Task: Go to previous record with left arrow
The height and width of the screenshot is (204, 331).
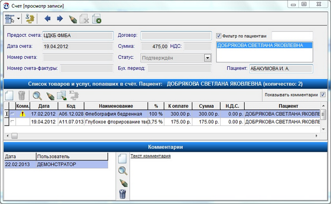Action: [48, 19]
